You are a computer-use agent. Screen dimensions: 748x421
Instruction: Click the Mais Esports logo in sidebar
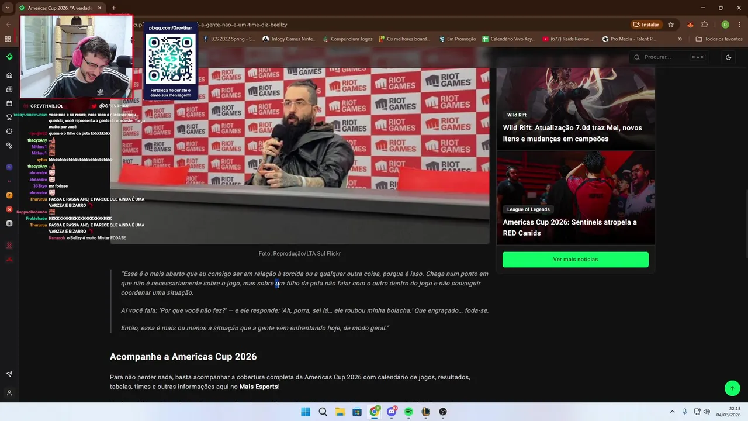click(9, 57)
